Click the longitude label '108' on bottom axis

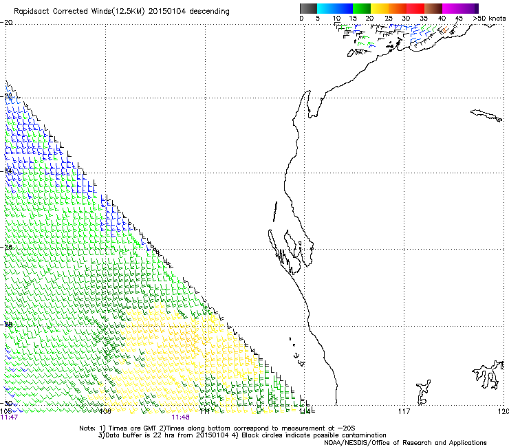[105, 411]
